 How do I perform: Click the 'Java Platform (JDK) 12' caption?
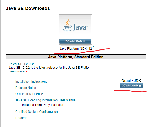pos(76,49)
